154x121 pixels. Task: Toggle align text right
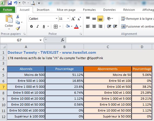(100, 26)
